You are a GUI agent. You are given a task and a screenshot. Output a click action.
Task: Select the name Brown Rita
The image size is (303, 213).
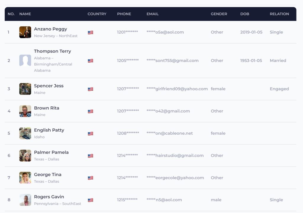(46, 108)
